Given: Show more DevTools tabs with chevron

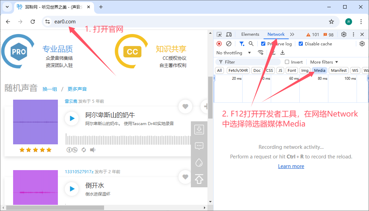Looking at the screenshot, I should 292,34.
